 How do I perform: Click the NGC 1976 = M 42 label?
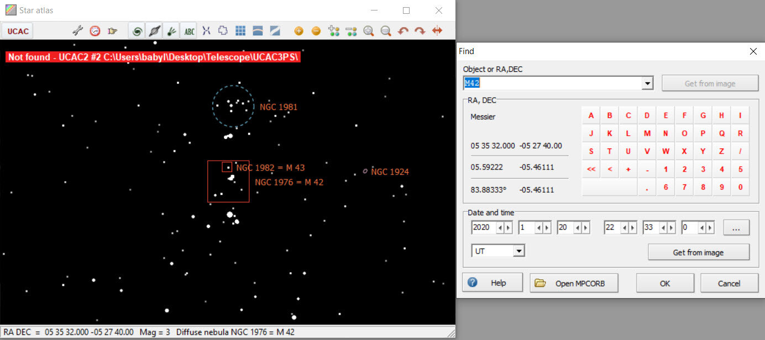(x=289, y=182)
